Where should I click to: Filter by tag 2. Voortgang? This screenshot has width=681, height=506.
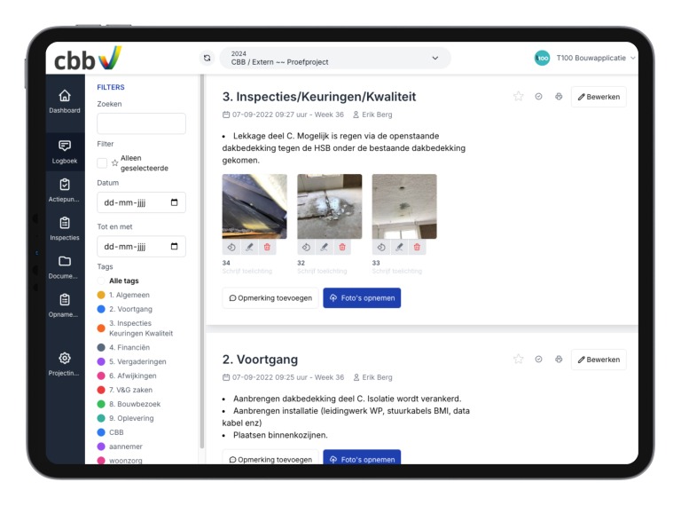[125, 309]
